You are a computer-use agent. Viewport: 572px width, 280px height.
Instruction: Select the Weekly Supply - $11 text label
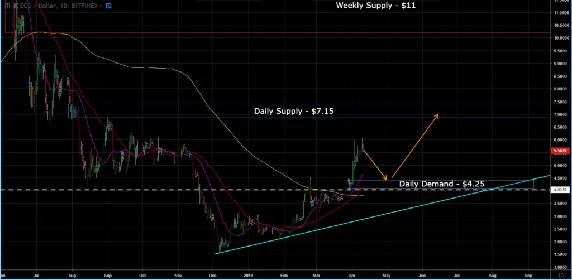tap(375, 6)
